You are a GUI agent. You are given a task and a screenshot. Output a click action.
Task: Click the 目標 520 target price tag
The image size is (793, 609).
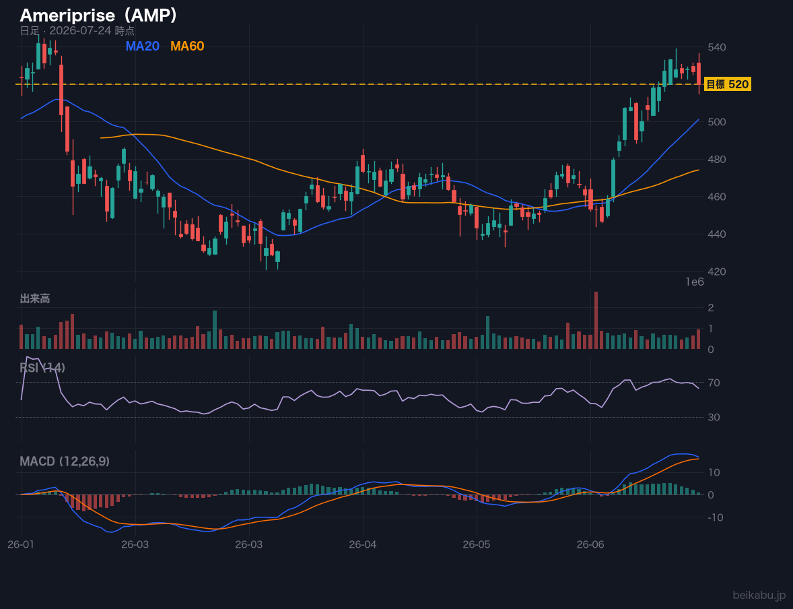pyautogui.click(x=727, y=84)
